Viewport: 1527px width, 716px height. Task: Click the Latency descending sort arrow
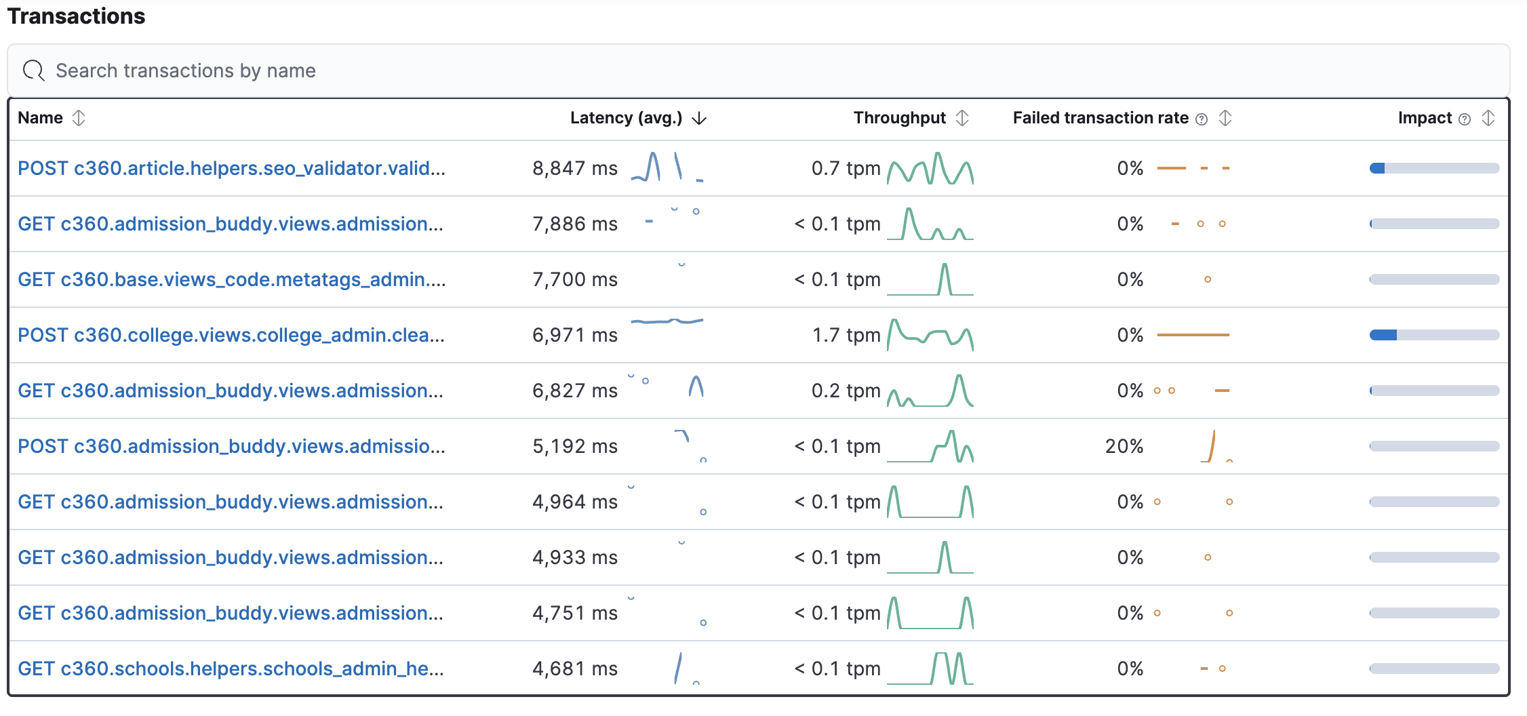click(x=699, y=119)
